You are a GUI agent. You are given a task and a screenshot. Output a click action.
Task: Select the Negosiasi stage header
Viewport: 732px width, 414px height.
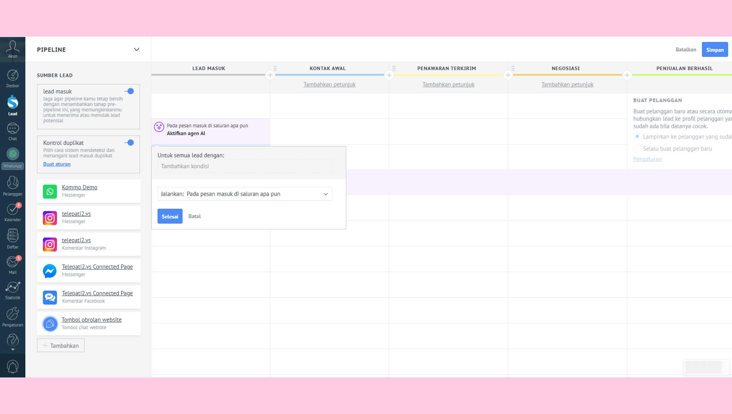tap(565, 68)
